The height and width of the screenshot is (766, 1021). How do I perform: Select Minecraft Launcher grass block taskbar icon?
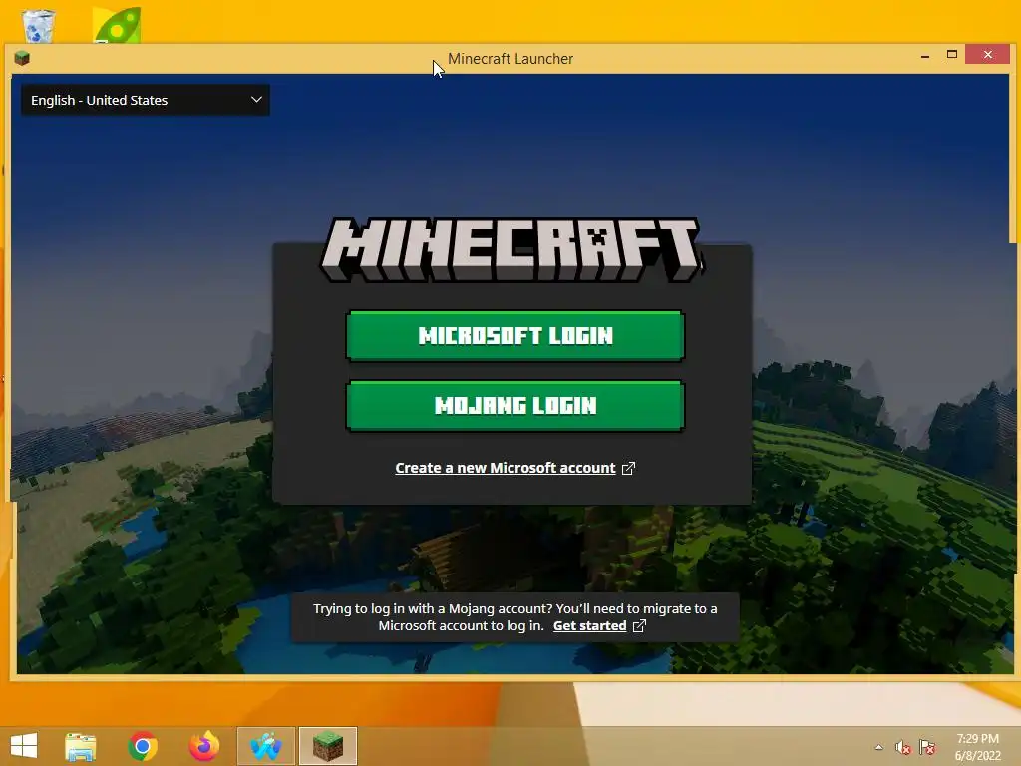coord(327,746)
